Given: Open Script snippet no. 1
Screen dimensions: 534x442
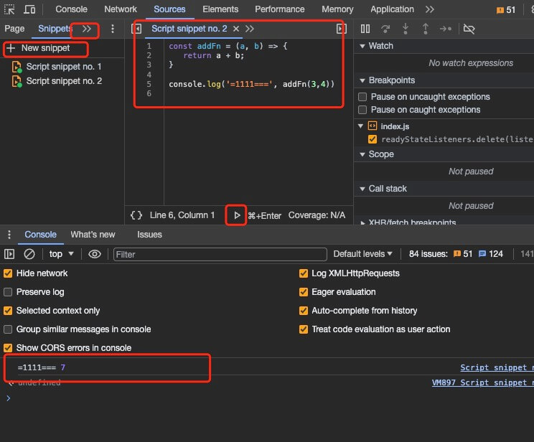Looking at the screenshot, I should coord(64,67).
